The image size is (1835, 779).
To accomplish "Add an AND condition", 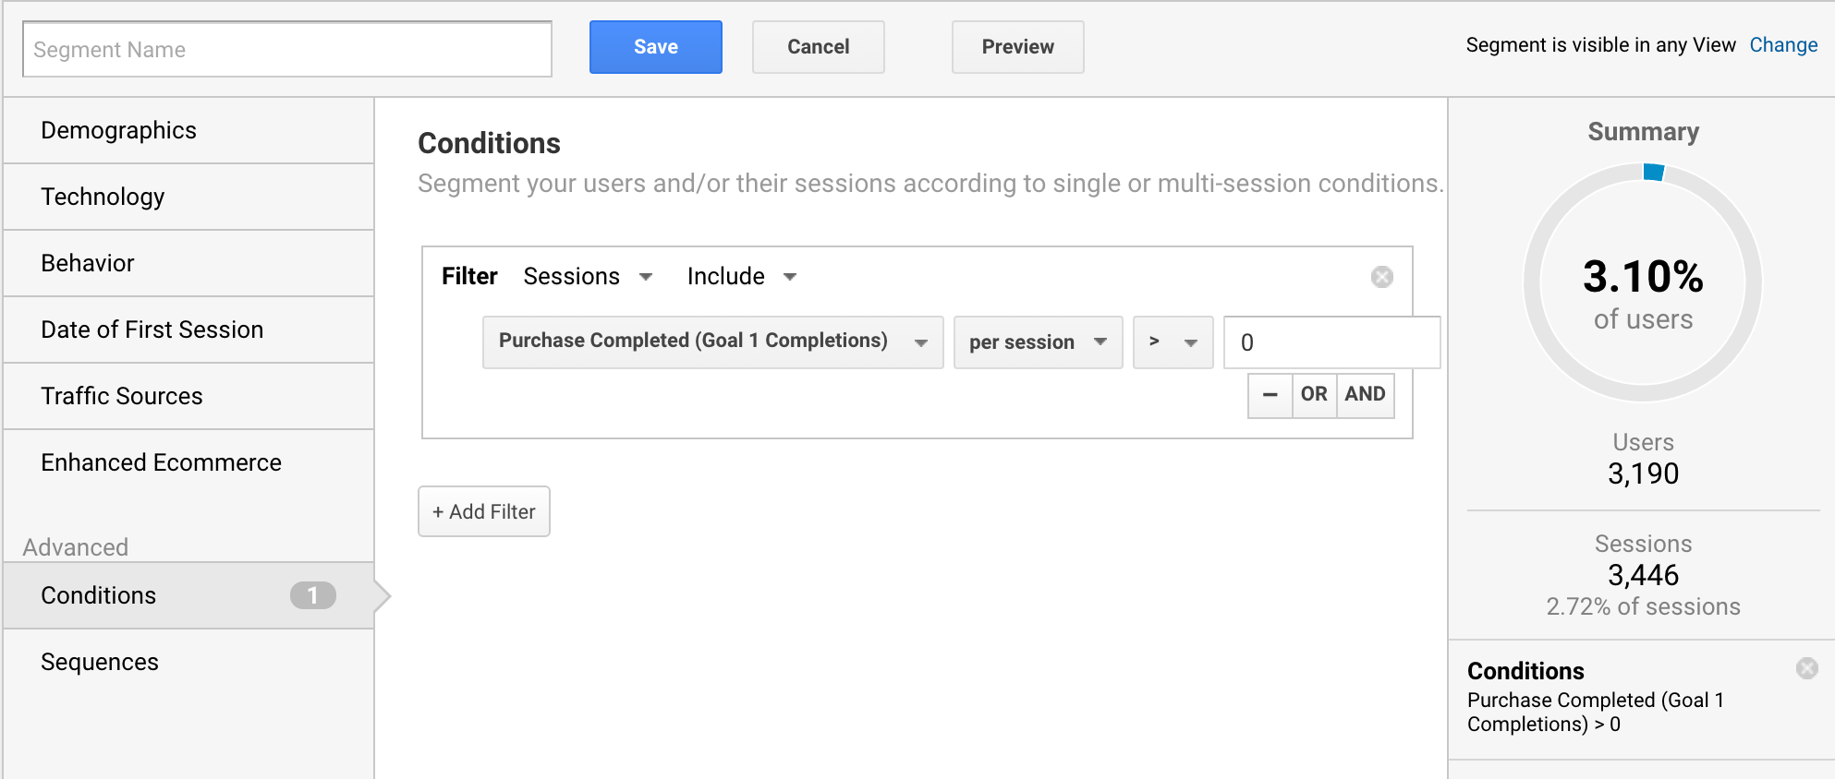I will point(1365,395).
